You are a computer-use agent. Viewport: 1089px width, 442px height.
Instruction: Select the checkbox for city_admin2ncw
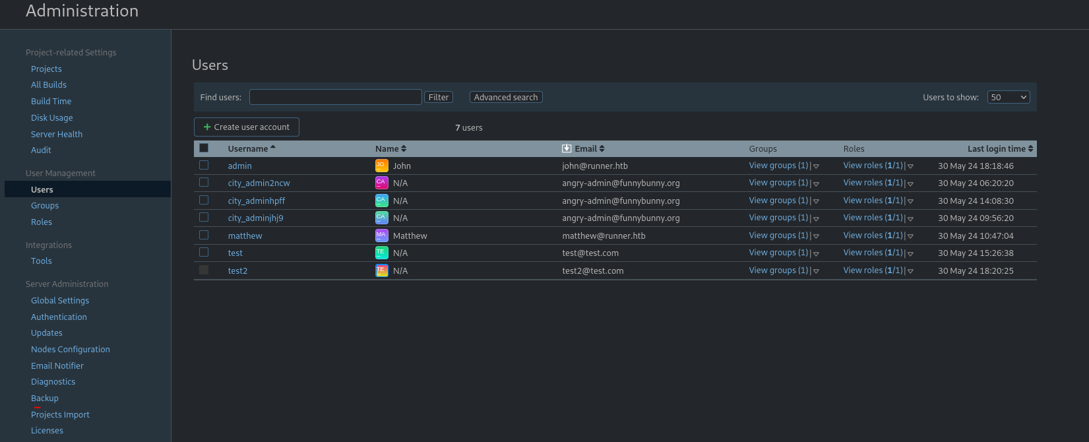click(204, 182)
